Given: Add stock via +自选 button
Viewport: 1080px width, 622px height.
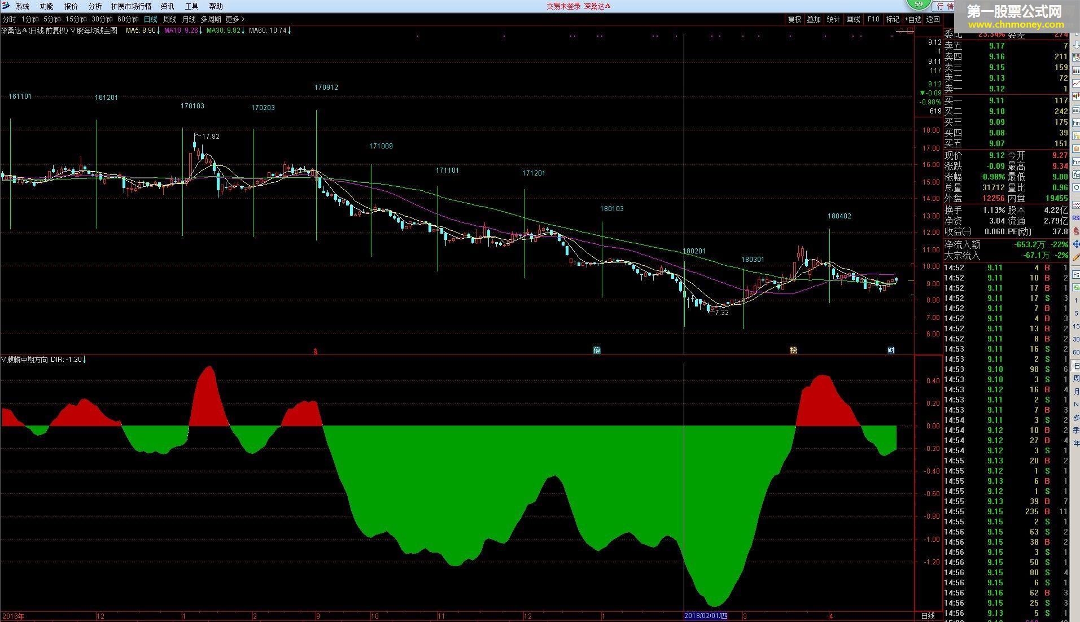Looking at the screenshot, I should 913,19.
